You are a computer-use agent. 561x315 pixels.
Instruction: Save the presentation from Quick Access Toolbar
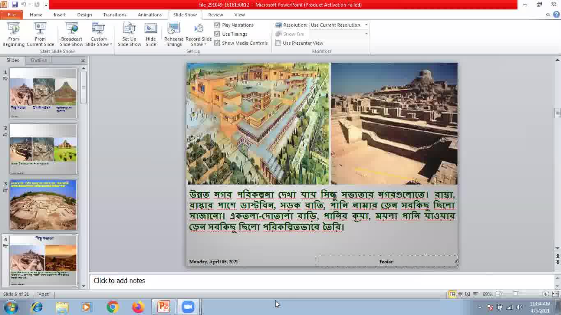click(x=15, y=5)
